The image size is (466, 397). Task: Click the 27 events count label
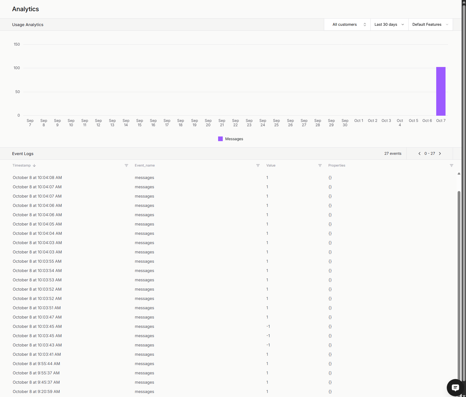click(393, 154)
